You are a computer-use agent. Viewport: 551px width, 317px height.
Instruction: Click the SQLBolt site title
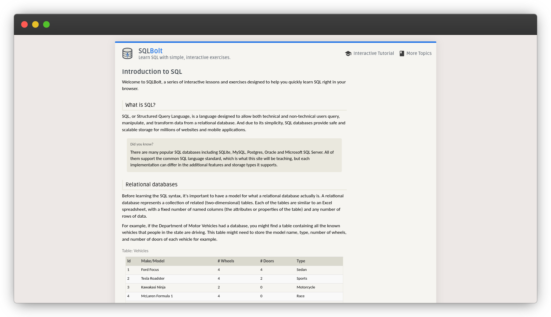pos(150,51)
